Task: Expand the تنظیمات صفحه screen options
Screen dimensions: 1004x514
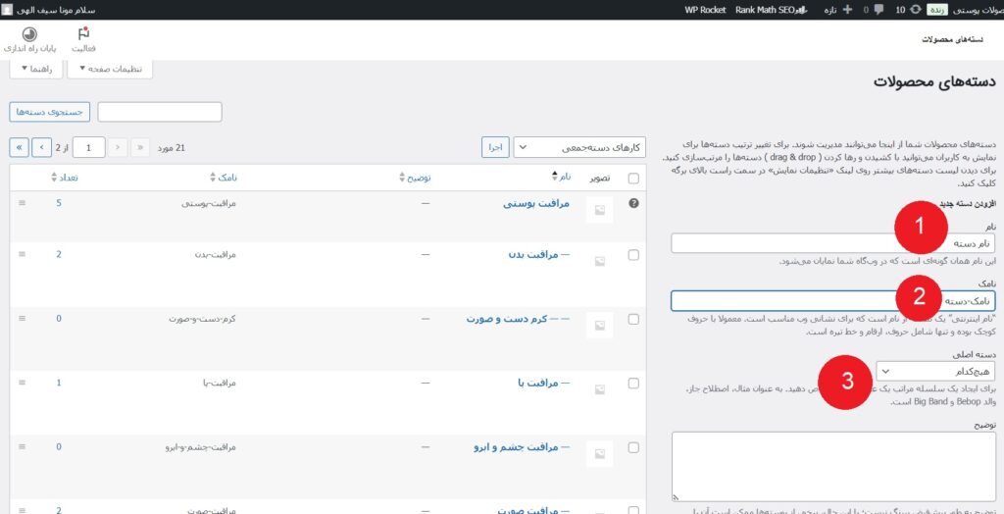Action: click(110, 69)
